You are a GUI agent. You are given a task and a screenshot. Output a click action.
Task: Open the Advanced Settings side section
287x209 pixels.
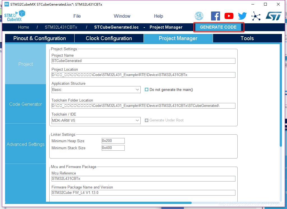26,144
